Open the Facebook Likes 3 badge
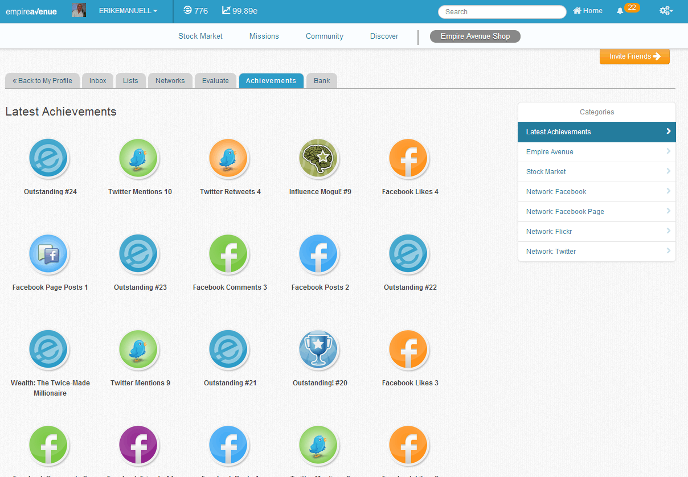This screenshot has height=477, width=688. pos(409,349)
